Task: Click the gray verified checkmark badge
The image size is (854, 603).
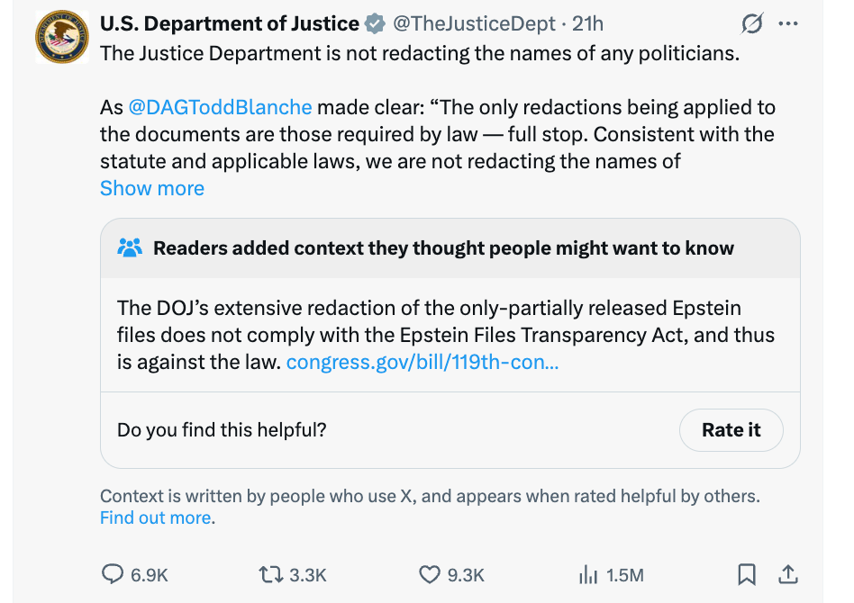Action: 375,24
